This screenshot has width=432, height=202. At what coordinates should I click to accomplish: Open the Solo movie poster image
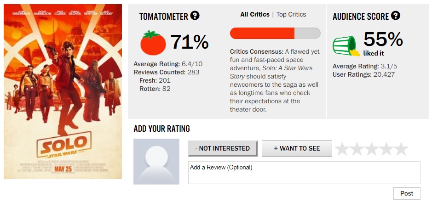[x=63, y=92]
